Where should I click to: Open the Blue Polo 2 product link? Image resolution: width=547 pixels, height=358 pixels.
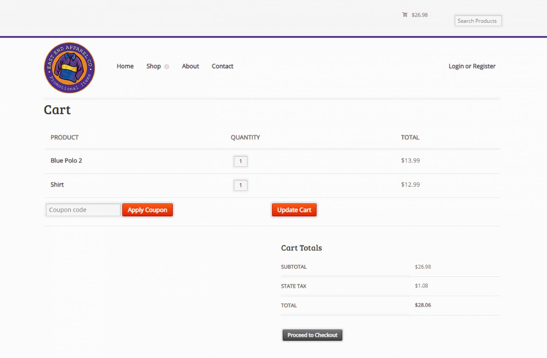(66, 160)
